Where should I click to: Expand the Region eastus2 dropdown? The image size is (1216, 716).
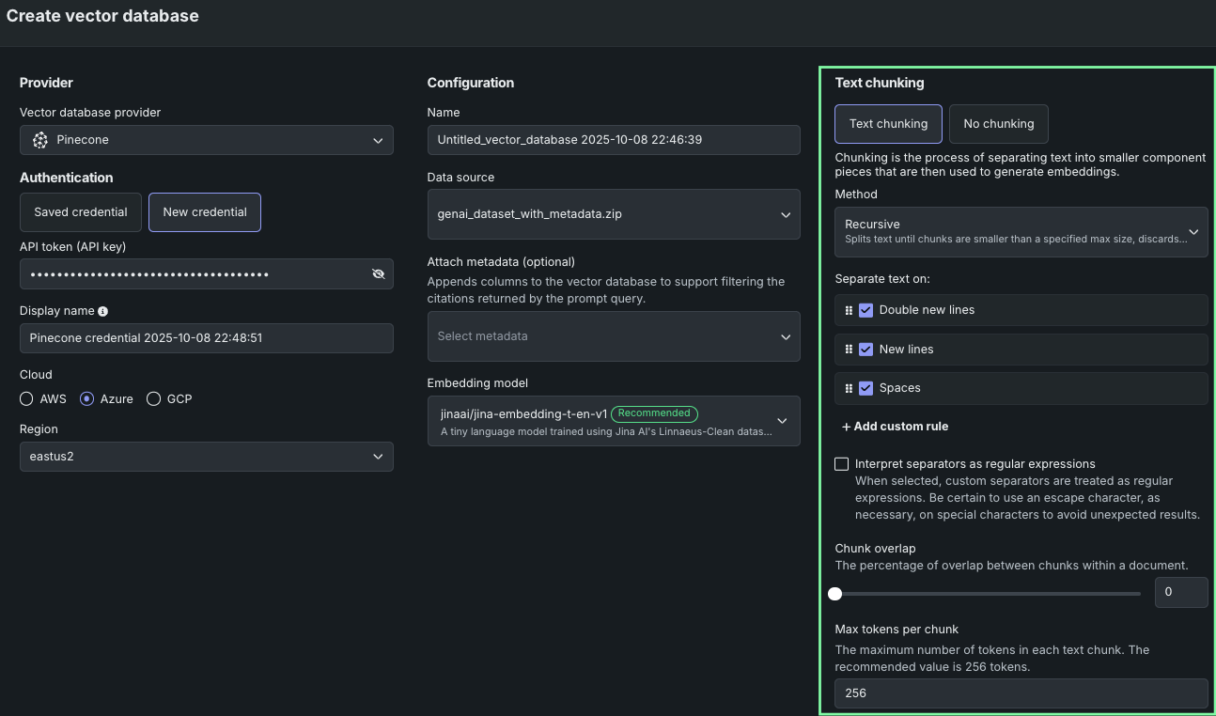click(x=206, y=457)
